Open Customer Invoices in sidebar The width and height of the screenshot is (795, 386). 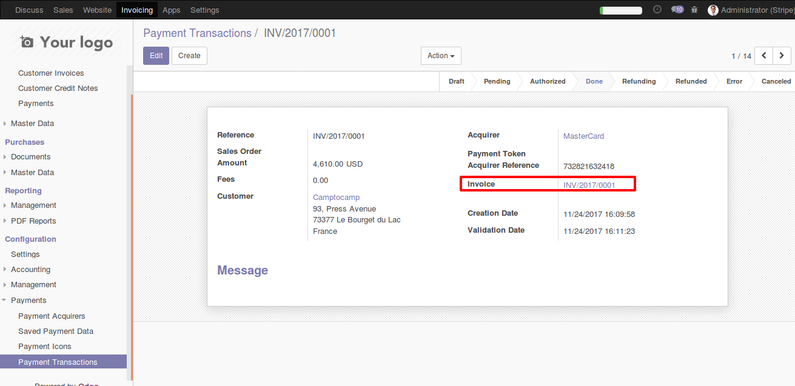pyautogui.click(x=51, y=73)
